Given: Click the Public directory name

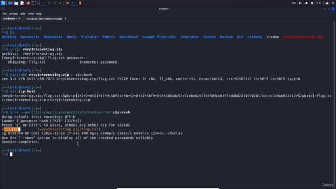Looking at the screenshot, I should coord(109,37).
